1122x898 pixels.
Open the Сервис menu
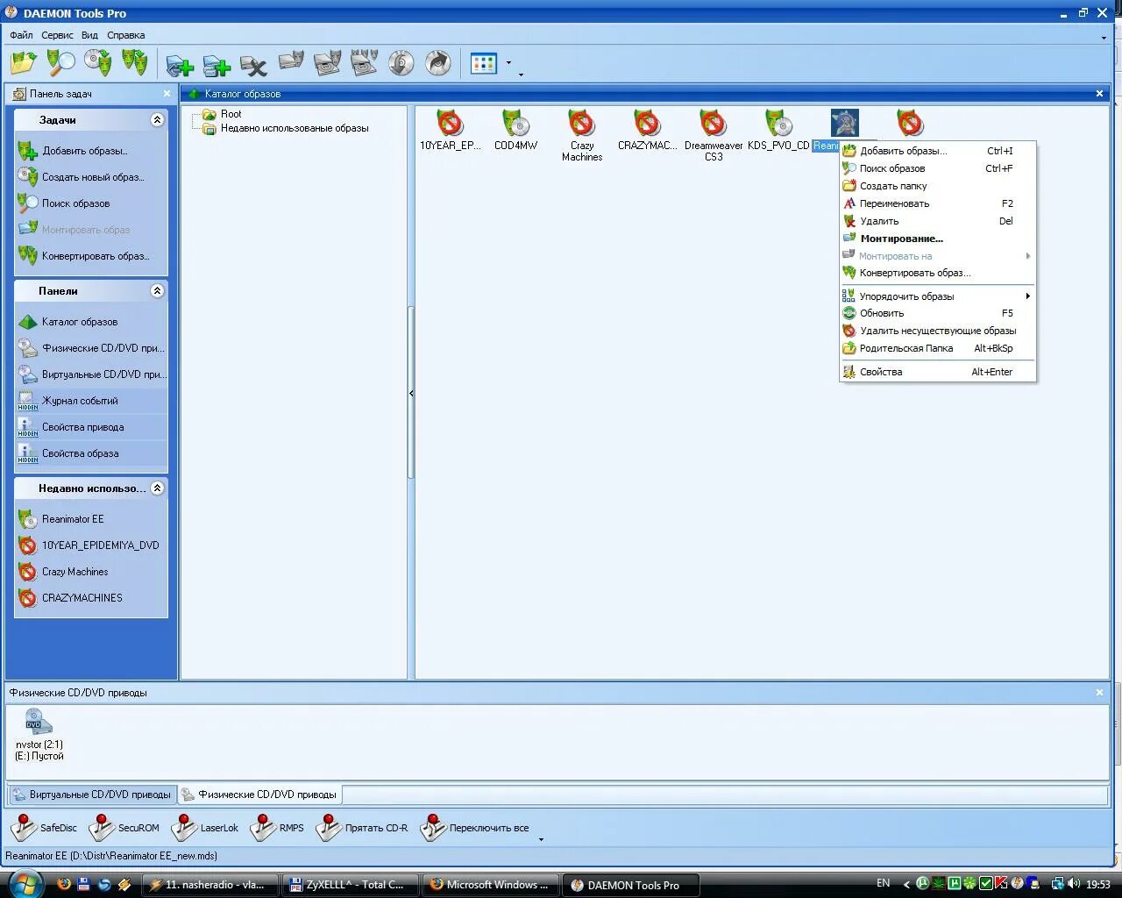57,35
